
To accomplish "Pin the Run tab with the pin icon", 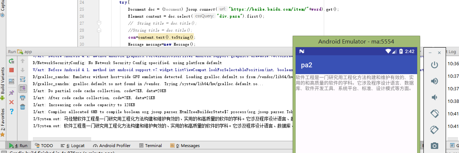I will [11, 93].
